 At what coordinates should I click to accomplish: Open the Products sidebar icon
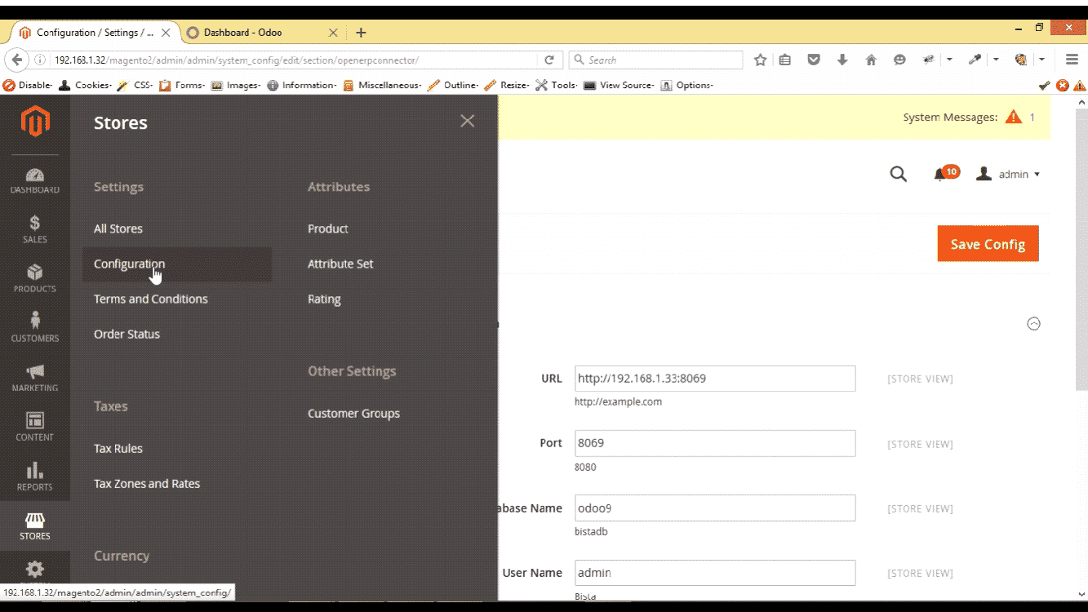35,278
